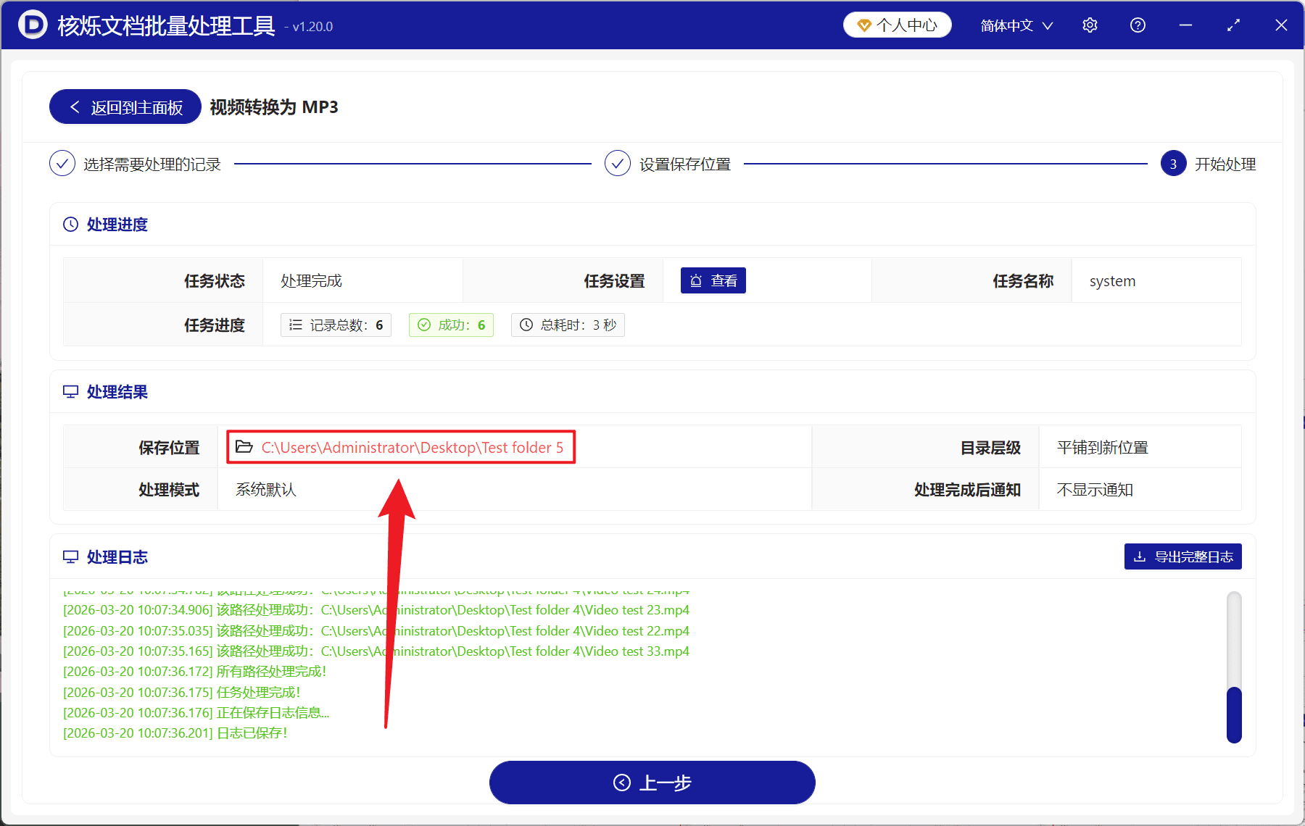
Task: Click the 查看 button for task settings
Action: click(713, 280)
